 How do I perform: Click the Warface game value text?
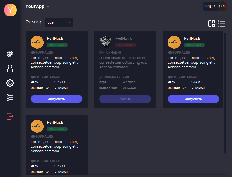(x=129, y=82)
